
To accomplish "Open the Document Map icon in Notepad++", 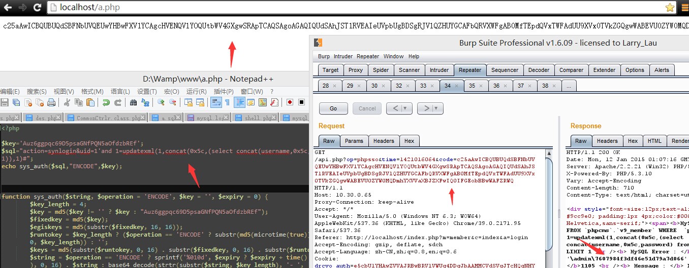I will tap(263, 102).
